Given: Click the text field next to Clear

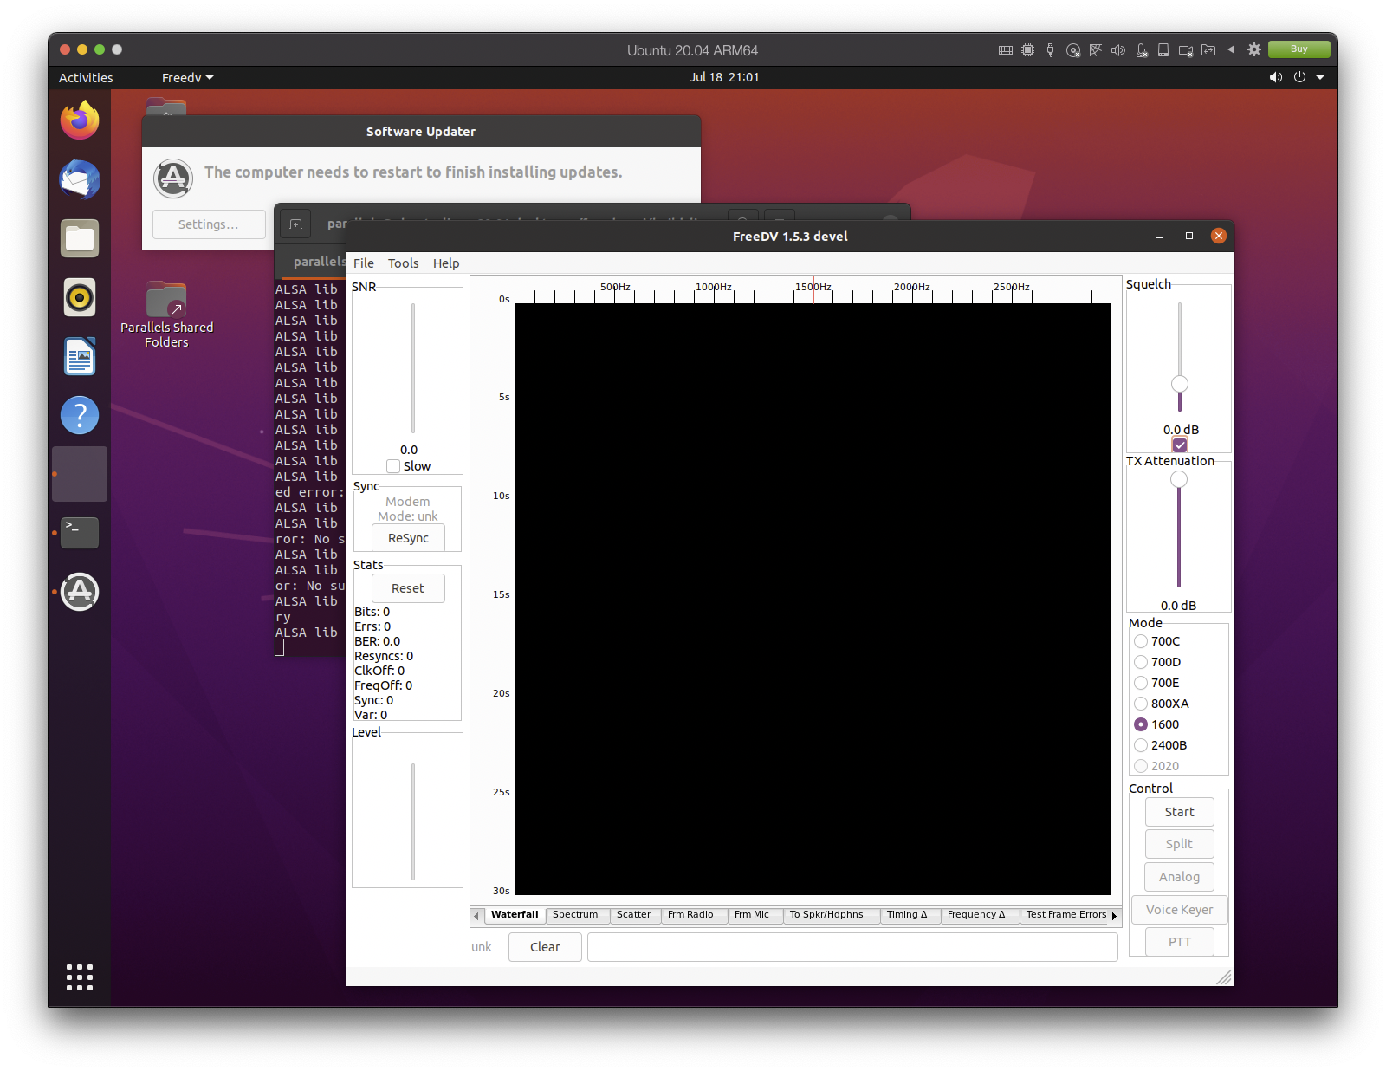Looking at the screenshot, I should click(x=853, y=947).
